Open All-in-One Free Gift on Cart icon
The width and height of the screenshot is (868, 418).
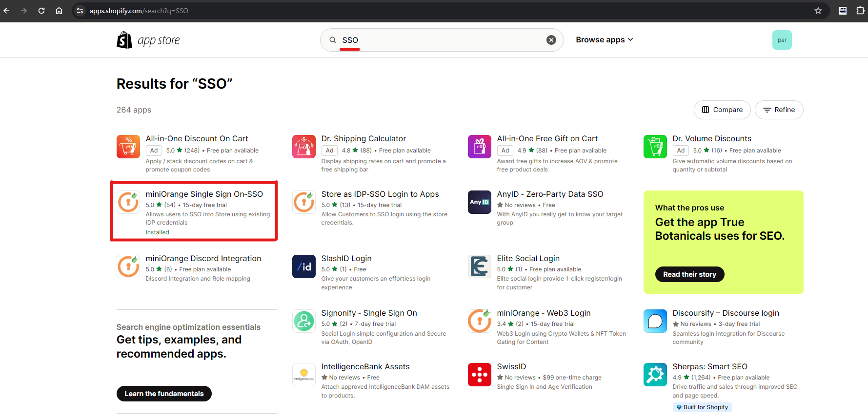[480, 147]
